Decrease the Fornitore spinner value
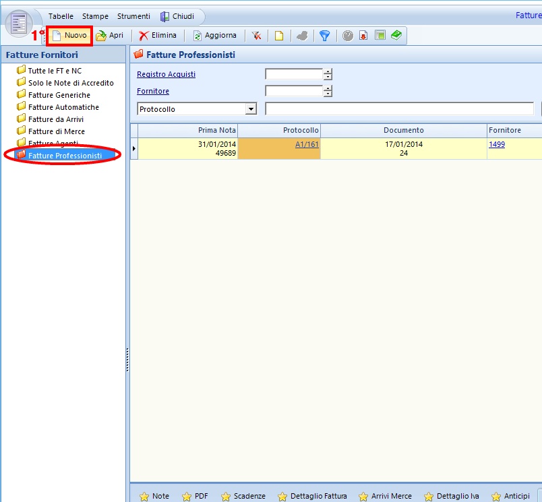Viewport: 542px width, 502px height. point(328,94)
